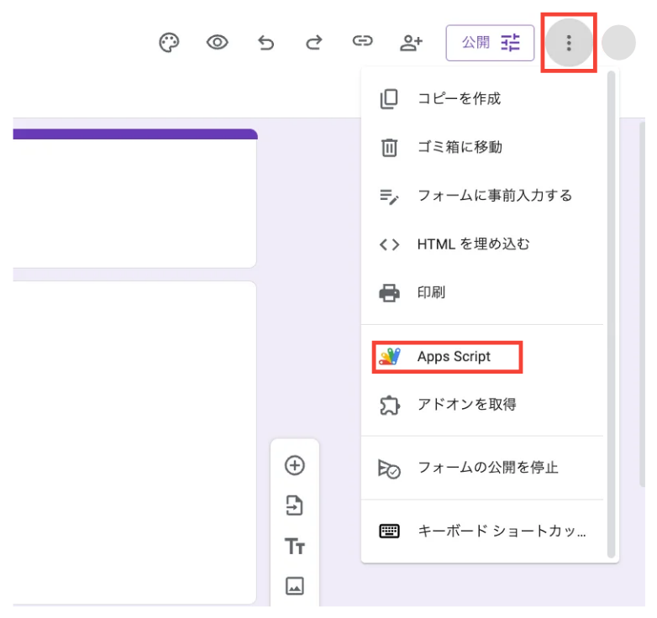Select フォームに事前入力する menu item
Viewport: 657px width, 618px height.
482,196
